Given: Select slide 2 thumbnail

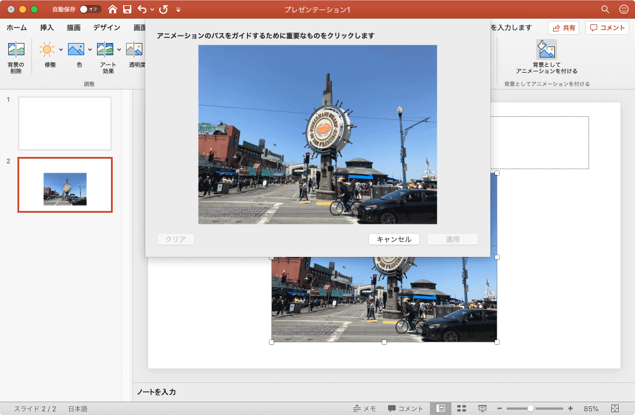Looking at the screenshot, I should tap(65, 185).
